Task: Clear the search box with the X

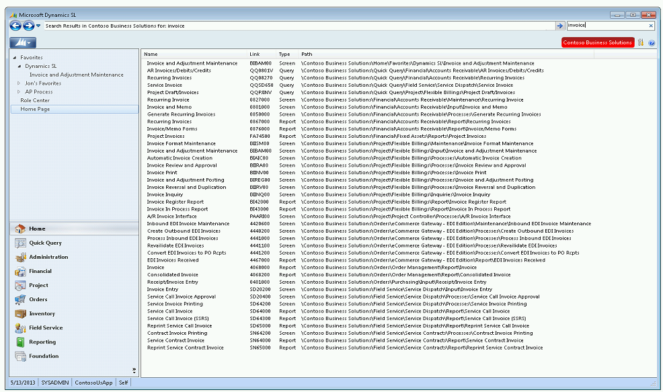Action: pyautogui.click(x=651, y=26)
